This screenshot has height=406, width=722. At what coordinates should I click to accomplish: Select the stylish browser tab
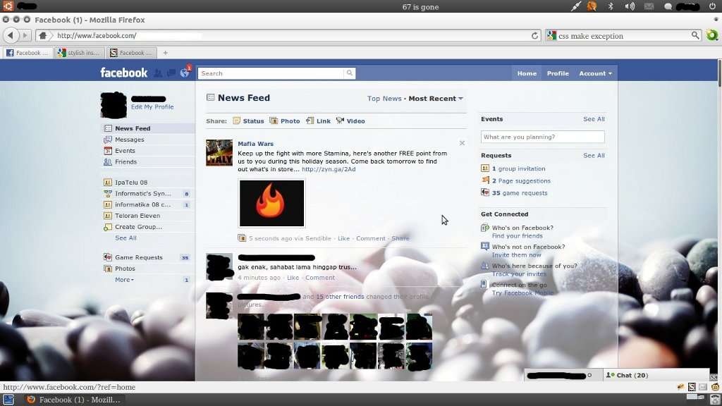coord(79,51)
